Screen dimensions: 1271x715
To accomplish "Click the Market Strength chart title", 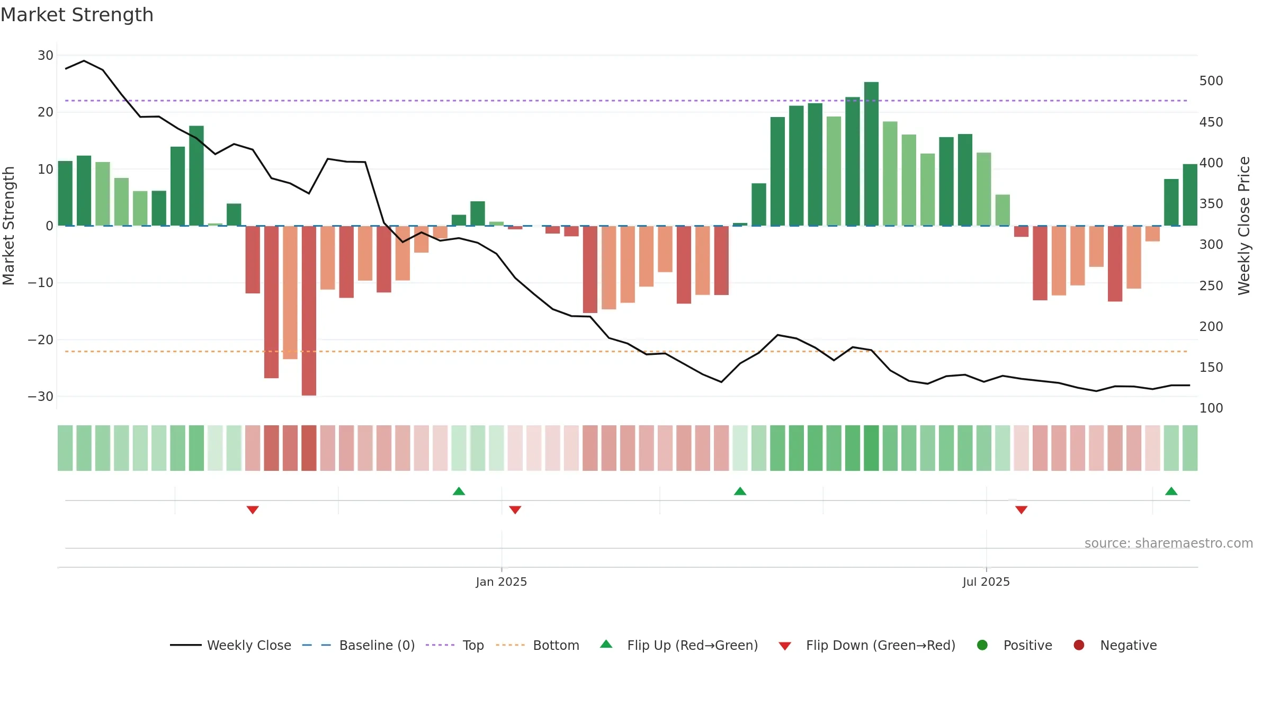I will point(77,15).
